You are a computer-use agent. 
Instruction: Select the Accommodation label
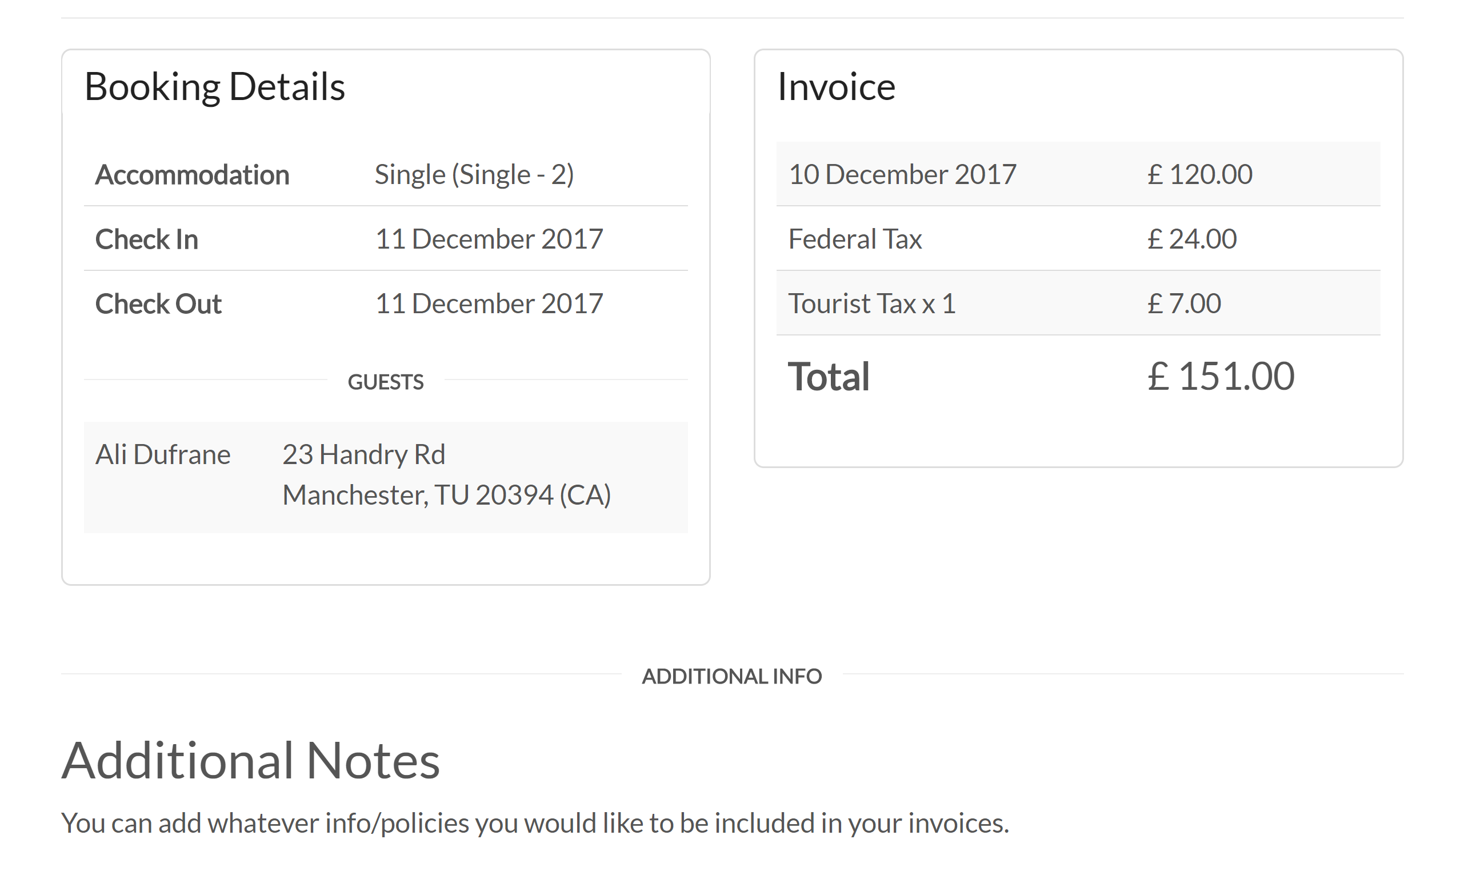pos(192,174)
